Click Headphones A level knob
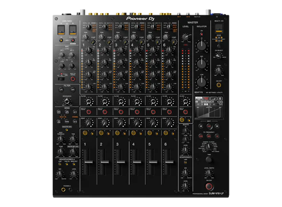The height and width of the screenshot is (207, 282). [74, 174]
